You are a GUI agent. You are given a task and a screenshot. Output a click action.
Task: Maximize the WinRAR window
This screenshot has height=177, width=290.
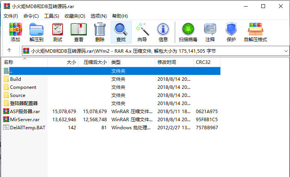coord(263,6)
